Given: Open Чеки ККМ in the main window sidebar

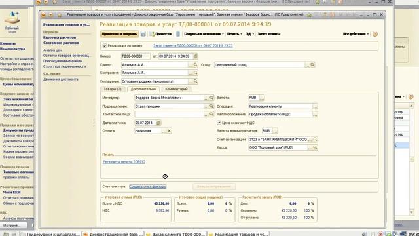Looking at the screenshot, I should click(12, 192).
